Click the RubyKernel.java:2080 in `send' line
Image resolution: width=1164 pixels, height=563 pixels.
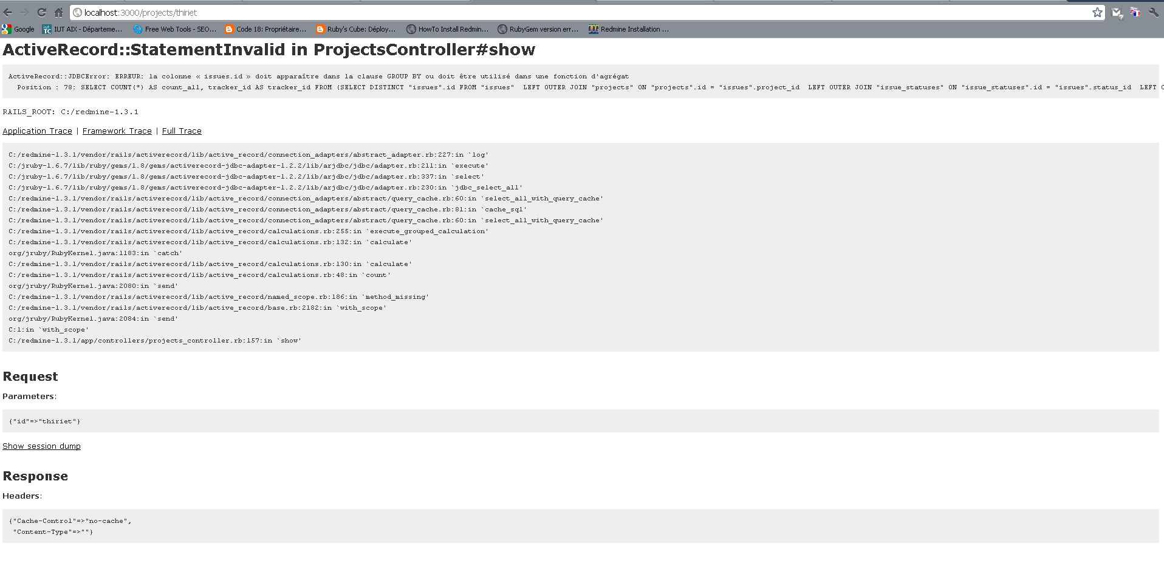click(94, 286)
